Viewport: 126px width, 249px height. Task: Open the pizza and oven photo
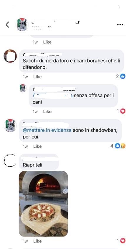click(x=43, y=204)
